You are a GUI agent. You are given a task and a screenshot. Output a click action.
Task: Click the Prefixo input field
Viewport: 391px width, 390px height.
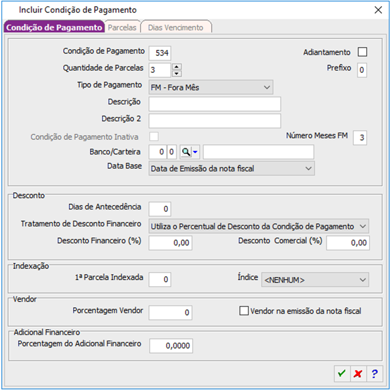click(x=362, y=70)
